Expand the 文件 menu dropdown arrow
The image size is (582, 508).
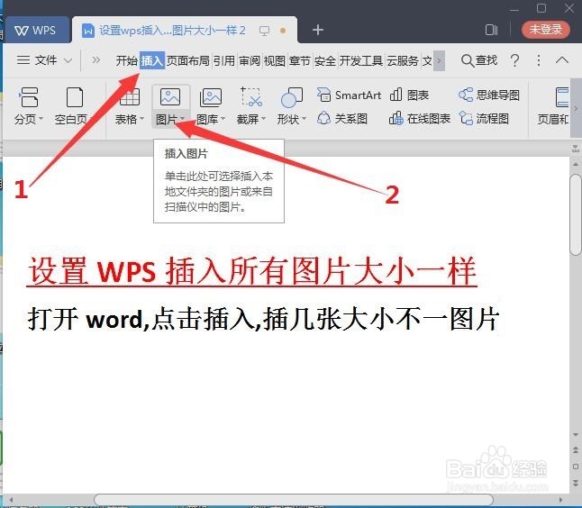(68, 60)
